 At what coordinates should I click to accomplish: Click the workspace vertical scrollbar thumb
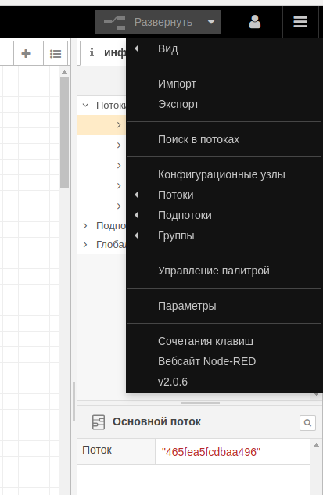[x=65, y=133]
